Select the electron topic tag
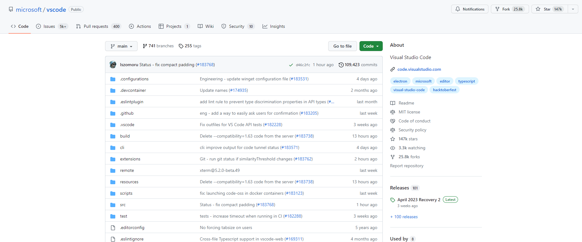 click(x=400, y=81)
